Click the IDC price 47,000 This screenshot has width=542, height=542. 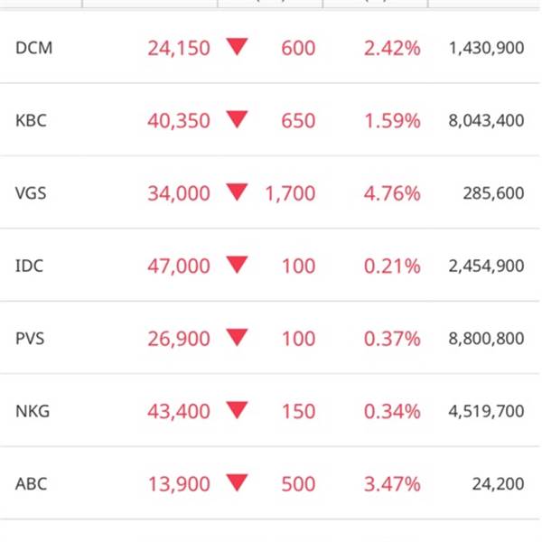179,266
